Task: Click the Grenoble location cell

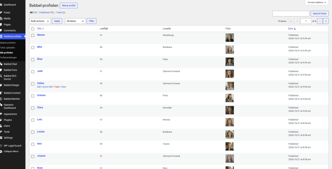Action: pyautogui.click(x=167, y=107)
